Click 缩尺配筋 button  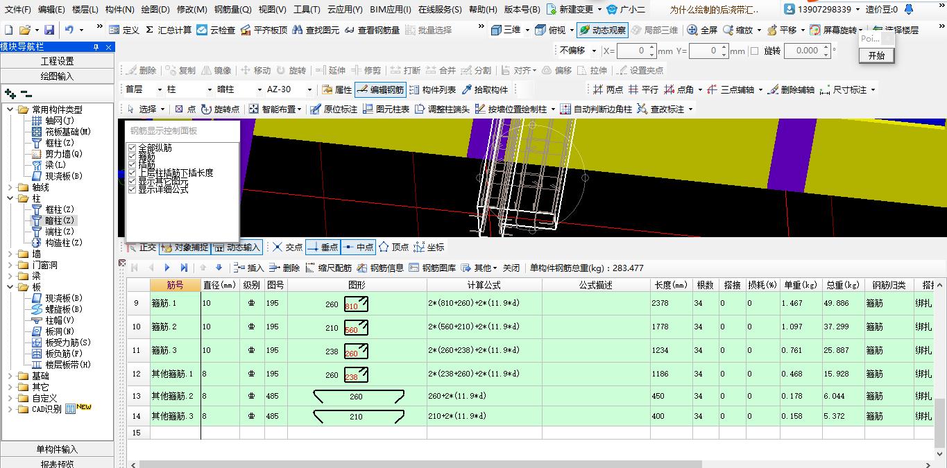[328, 268]
